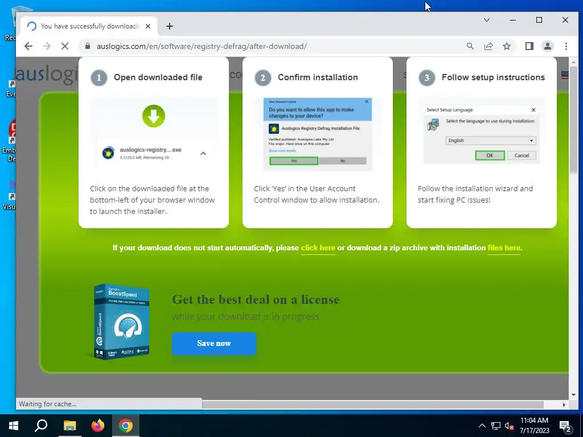
Task: Select the 'You have successfully downloaded' tab
Action: [x=89, y=26]
